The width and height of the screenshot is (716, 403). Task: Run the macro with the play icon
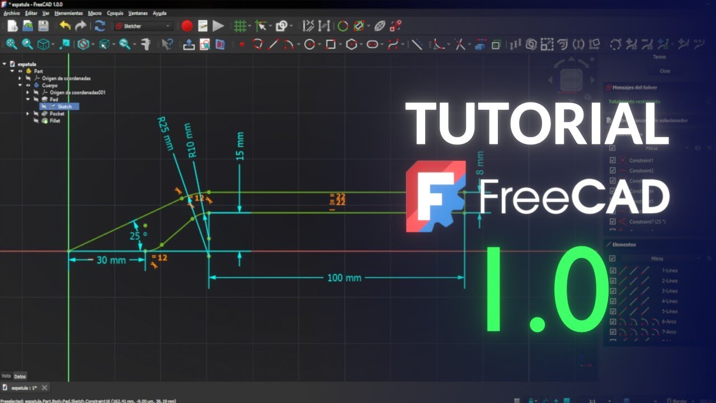point(218,26)
